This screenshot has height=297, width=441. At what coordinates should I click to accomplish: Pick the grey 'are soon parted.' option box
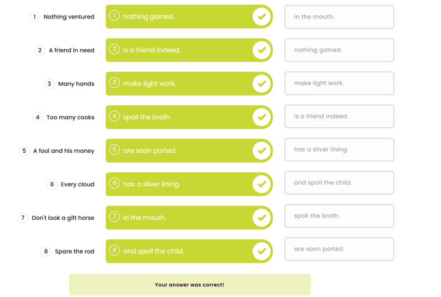pos(339,249)
